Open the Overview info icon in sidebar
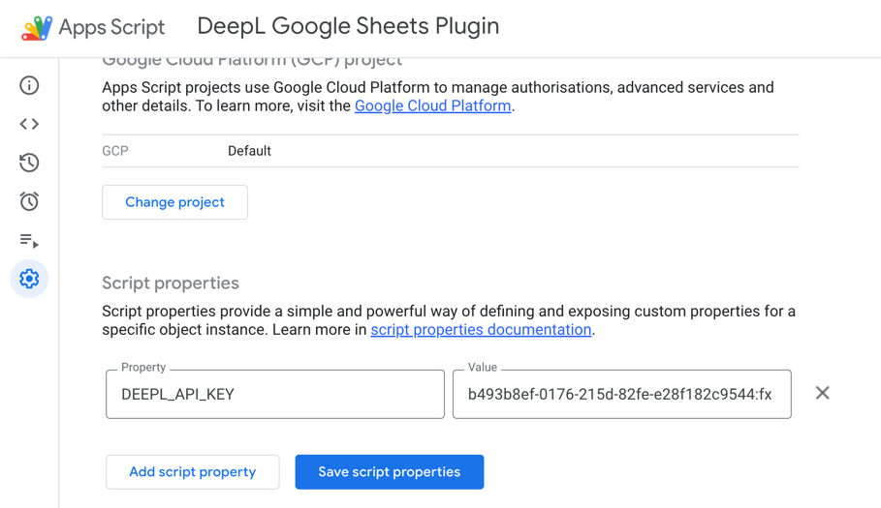This screenshot has height=508, width=881. [29, 85]
